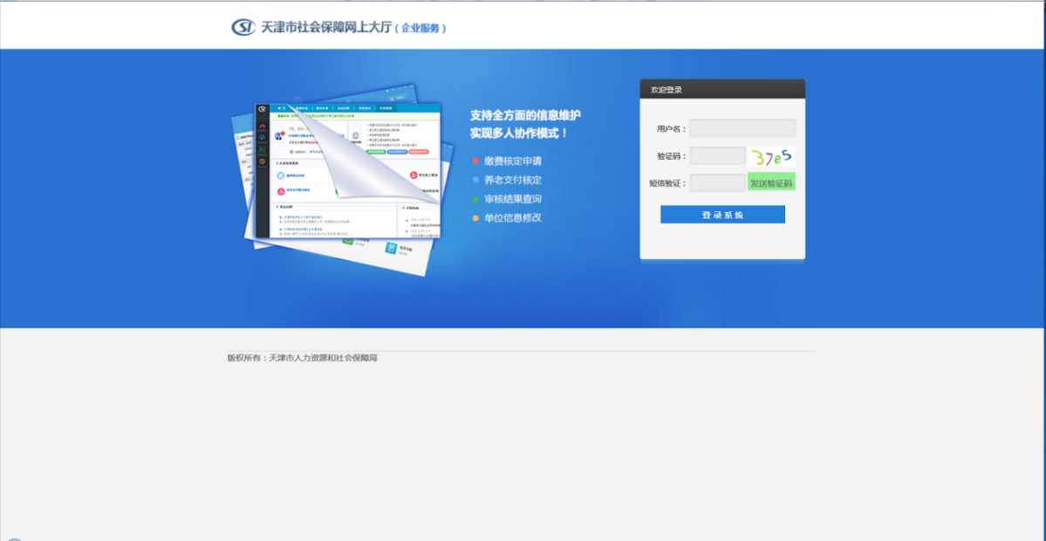
Task: Click the 审核结果查询 feature text
Action: tap(513, 199)
